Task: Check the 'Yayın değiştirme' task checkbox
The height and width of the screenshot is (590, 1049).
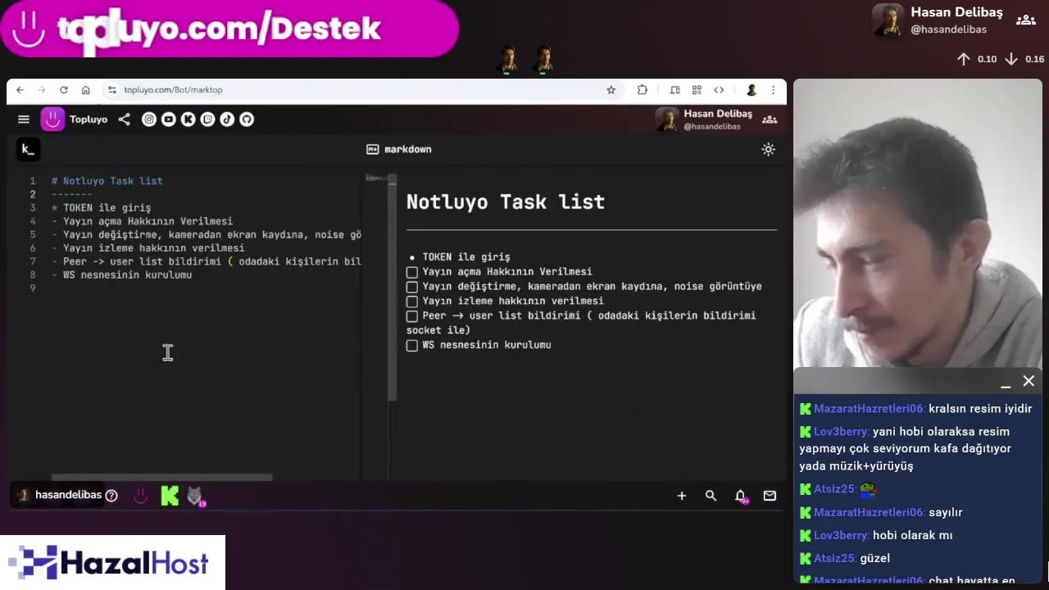Action: [412, 287]
